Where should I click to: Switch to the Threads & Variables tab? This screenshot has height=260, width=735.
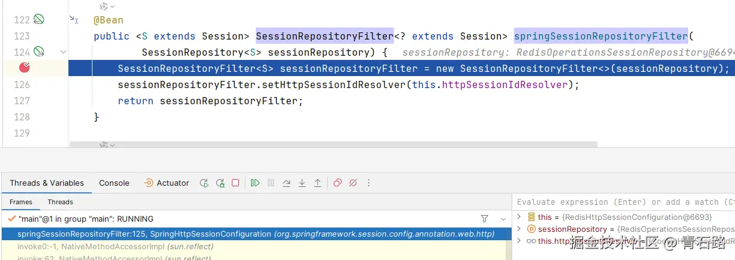click(47, 183)
